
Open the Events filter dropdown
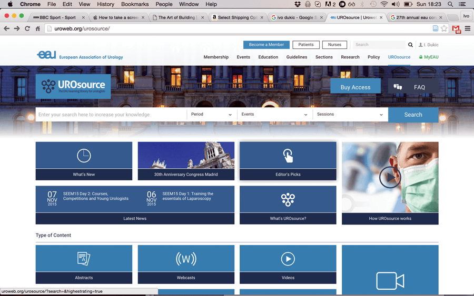[274, 115]
